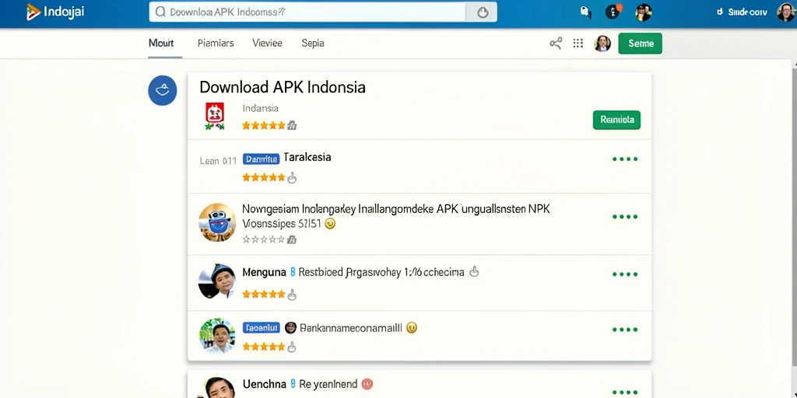
Task: Click the search submit button beside search box
Action: point(482,12)
